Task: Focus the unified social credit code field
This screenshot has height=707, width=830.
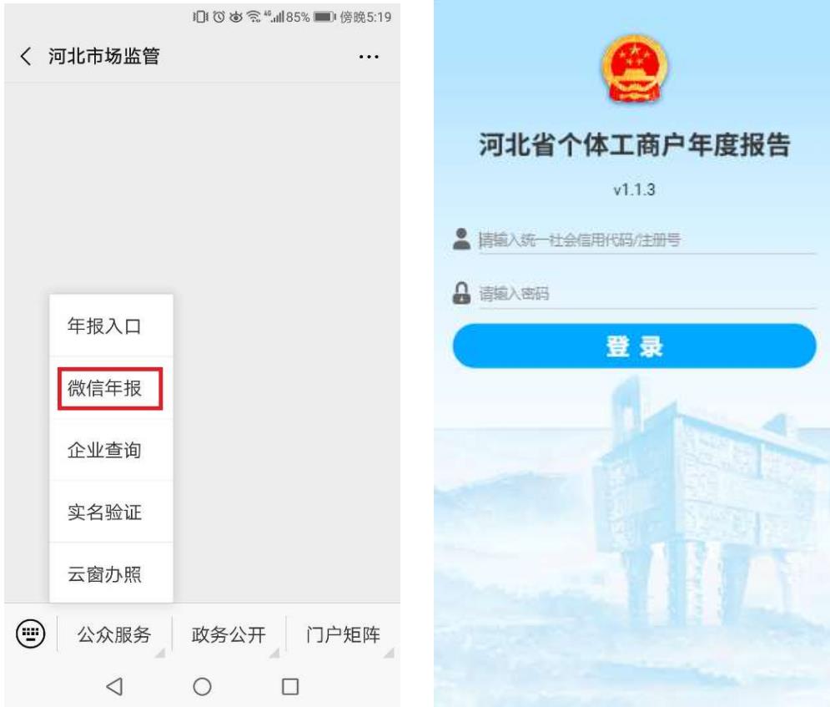Action: (646, 240)
